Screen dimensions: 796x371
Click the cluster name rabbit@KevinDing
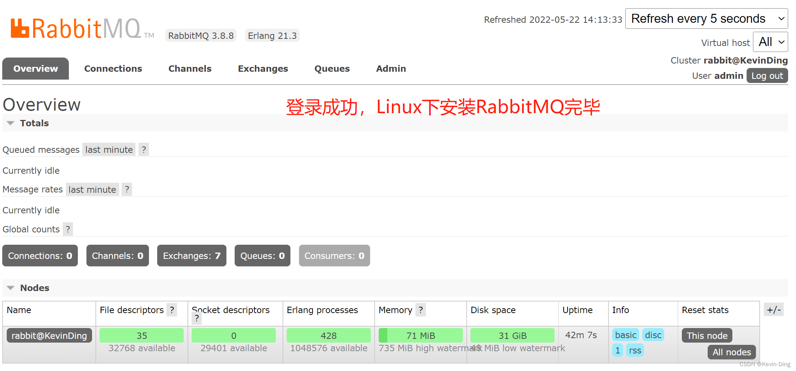pos(745,60)
